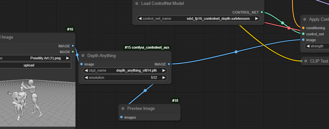Decrease resolution value with left arrow
This screenshot has width=329, height=129.
86,77
